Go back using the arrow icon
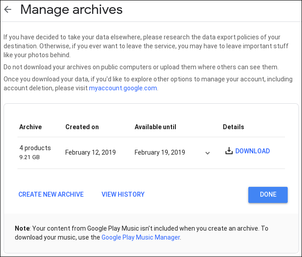 click(8, 9)
